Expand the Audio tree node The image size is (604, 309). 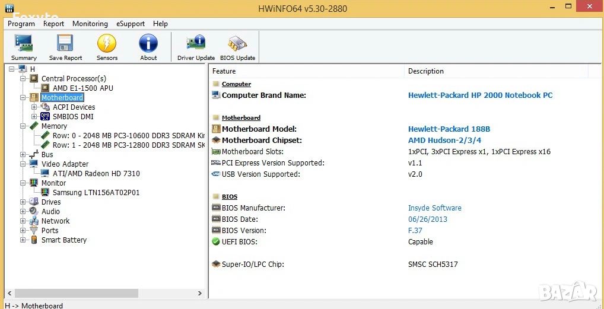point(23,212)
